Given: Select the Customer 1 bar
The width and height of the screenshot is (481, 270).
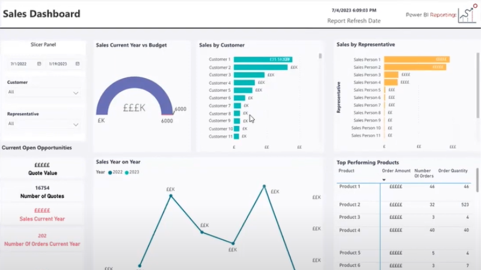Looking at the screenshot, I should click(263, 59).
